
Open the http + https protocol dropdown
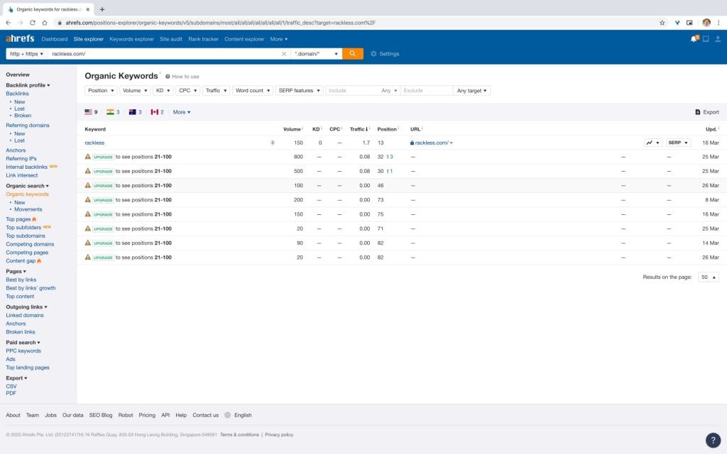(x=26, y=54)
